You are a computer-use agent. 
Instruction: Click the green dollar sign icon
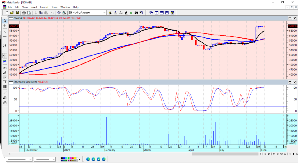click(x=131, y=13)
